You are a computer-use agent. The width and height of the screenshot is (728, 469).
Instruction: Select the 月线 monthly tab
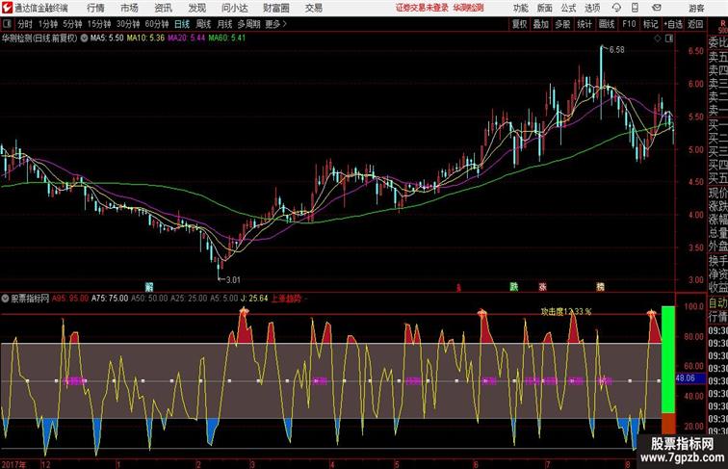click(224, 24)
